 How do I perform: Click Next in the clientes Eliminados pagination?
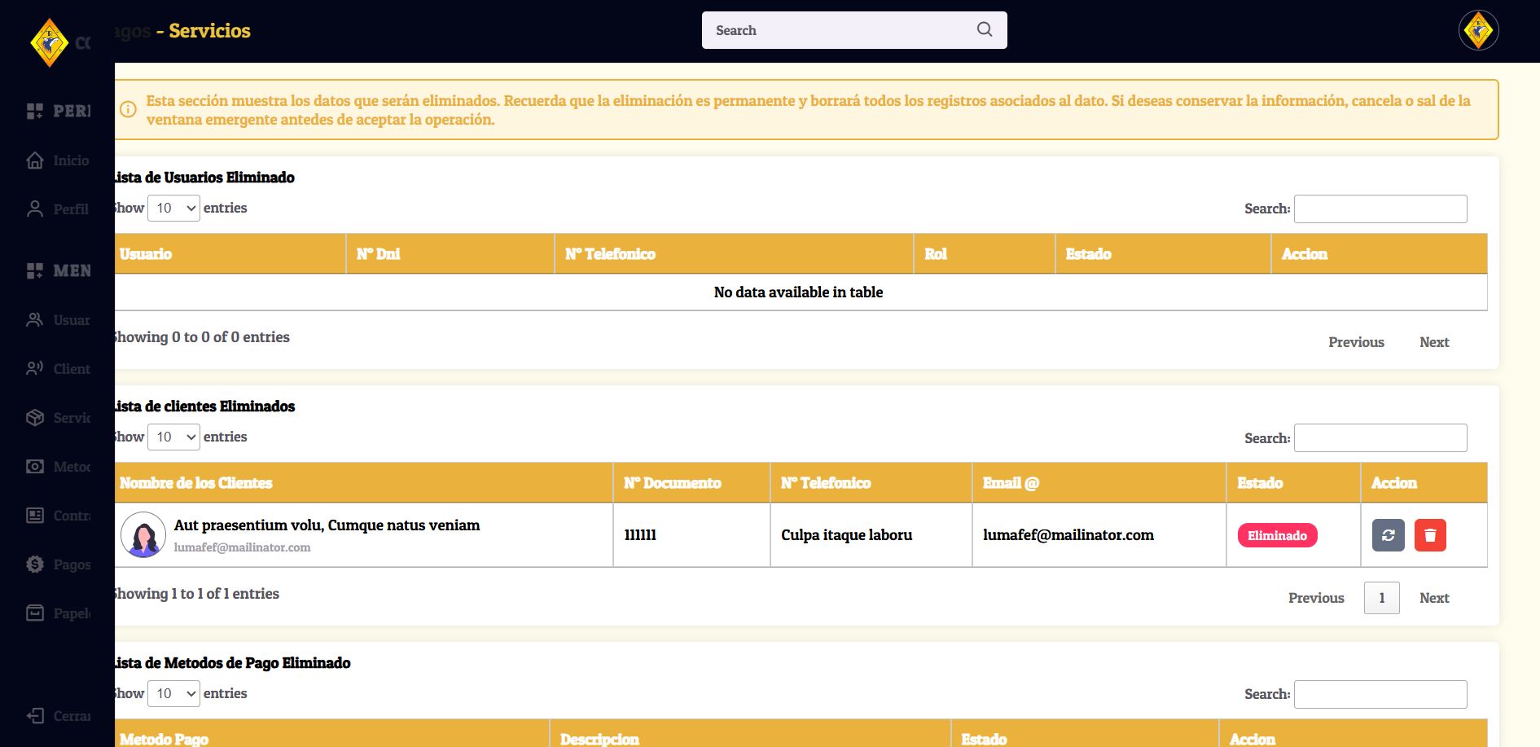1433,598
